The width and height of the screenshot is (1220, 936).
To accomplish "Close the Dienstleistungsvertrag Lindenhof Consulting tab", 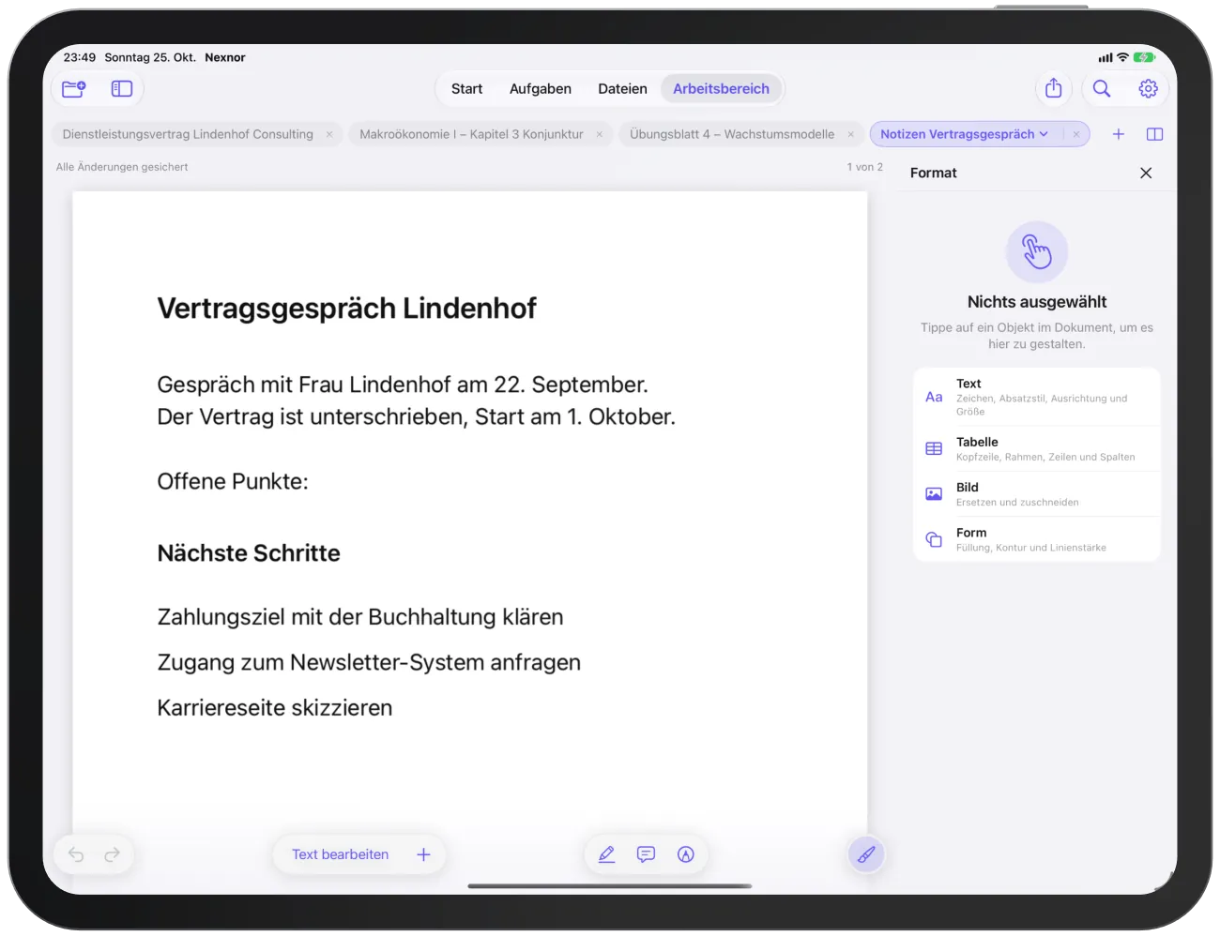I will click(329, 134).
